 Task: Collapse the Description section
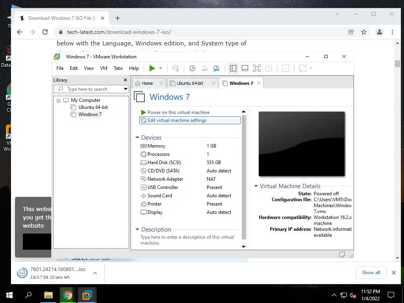coord(137,229)
